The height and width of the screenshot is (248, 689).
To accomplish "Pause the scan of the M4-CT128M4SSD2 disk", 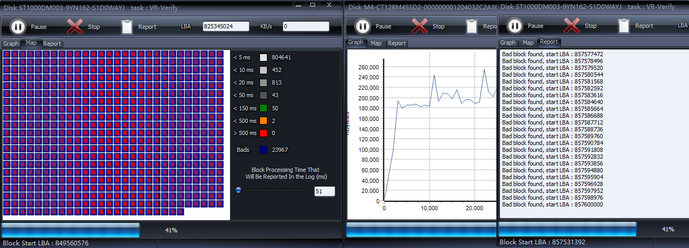I will [363, 26].
